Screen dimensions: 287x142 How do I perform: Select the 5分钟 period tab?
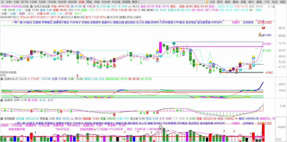pos(42,2)
